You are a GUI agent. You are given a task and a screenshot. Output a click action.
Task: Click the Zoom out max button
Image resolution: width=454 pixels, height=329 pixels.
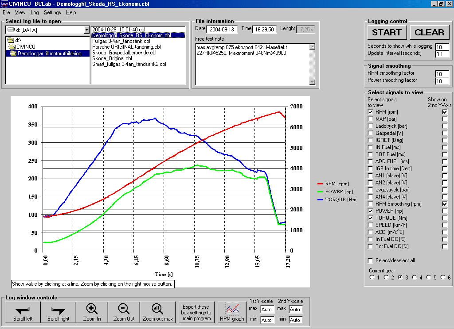[157, 312]
